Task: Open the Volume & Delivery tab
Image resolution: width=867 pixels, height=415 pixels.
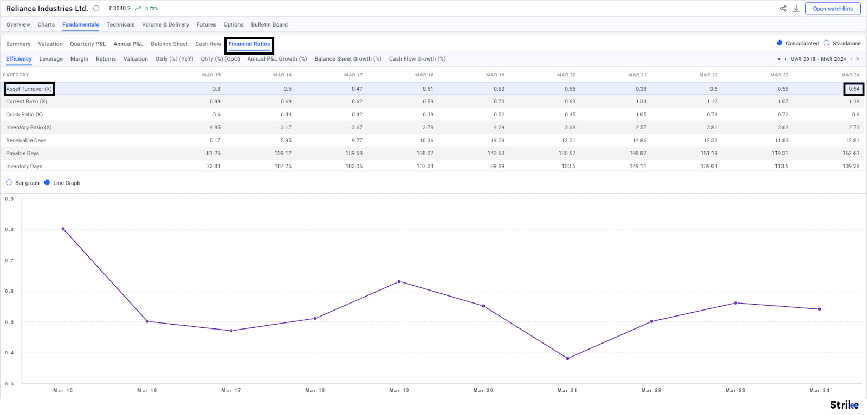Action: coord(165,24)
